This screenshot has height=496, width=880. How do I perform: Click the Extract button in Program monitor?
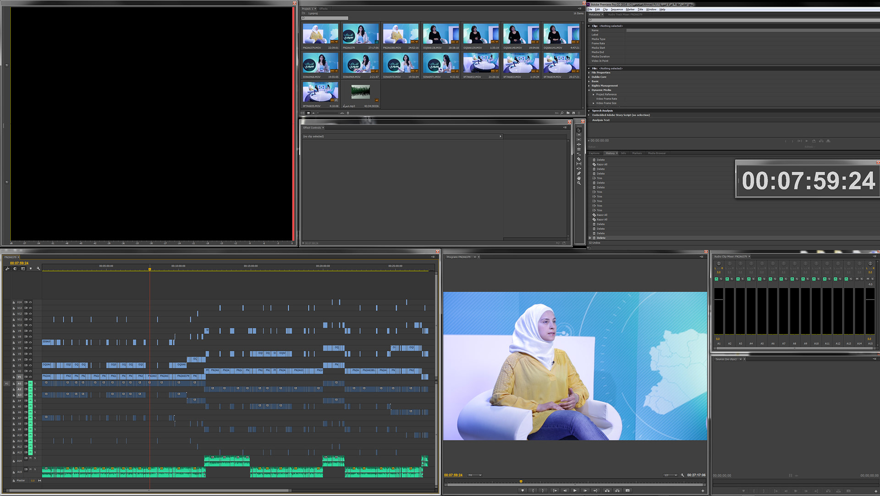click(617, 491)
